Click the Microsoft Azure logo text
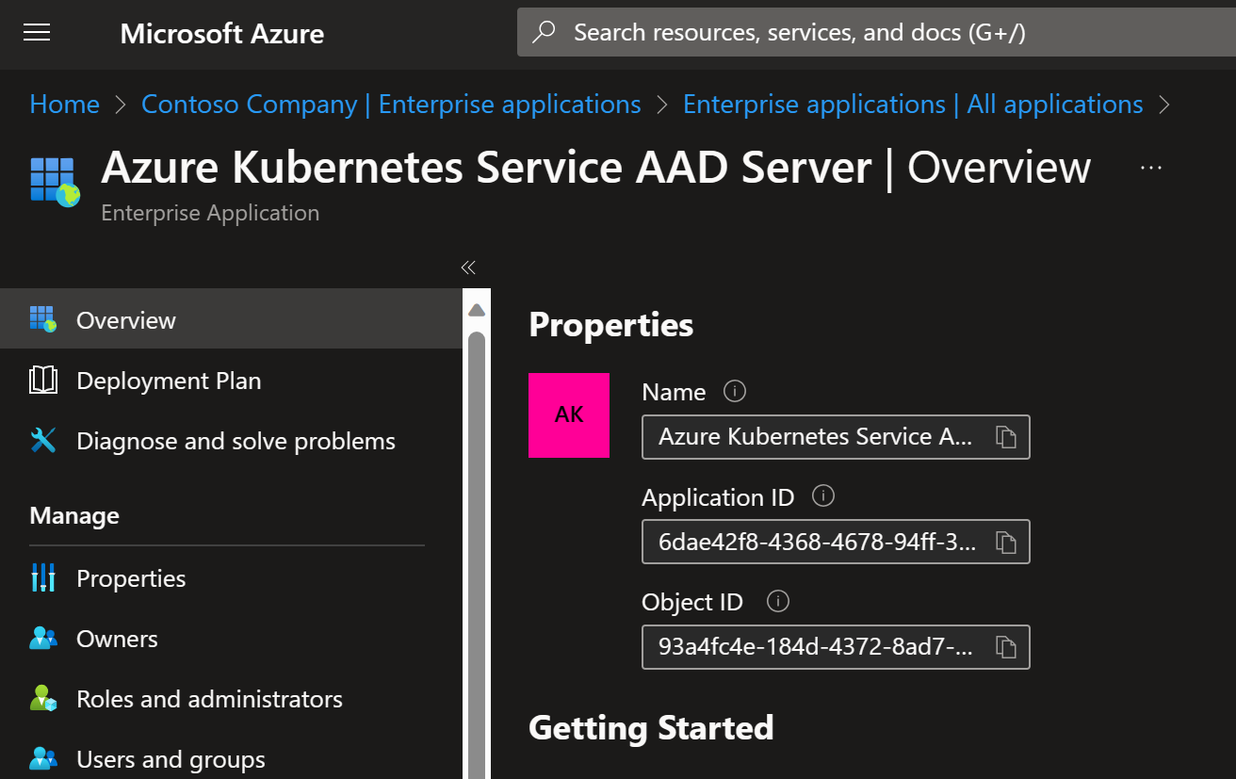1236x779 pixels. (x=222, y=34)
